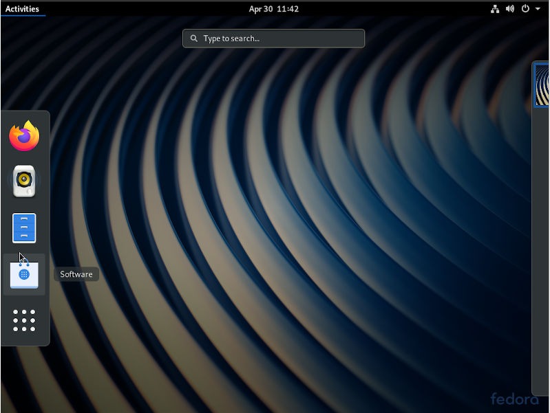Screen dimensions: 550x413
Task: Click the magnifier icon in search box
Action: [x=194, y=38]
